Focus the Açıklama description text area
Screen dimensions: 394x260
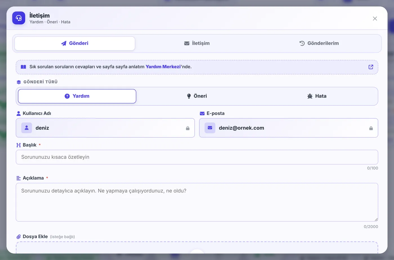pos(197,202)
